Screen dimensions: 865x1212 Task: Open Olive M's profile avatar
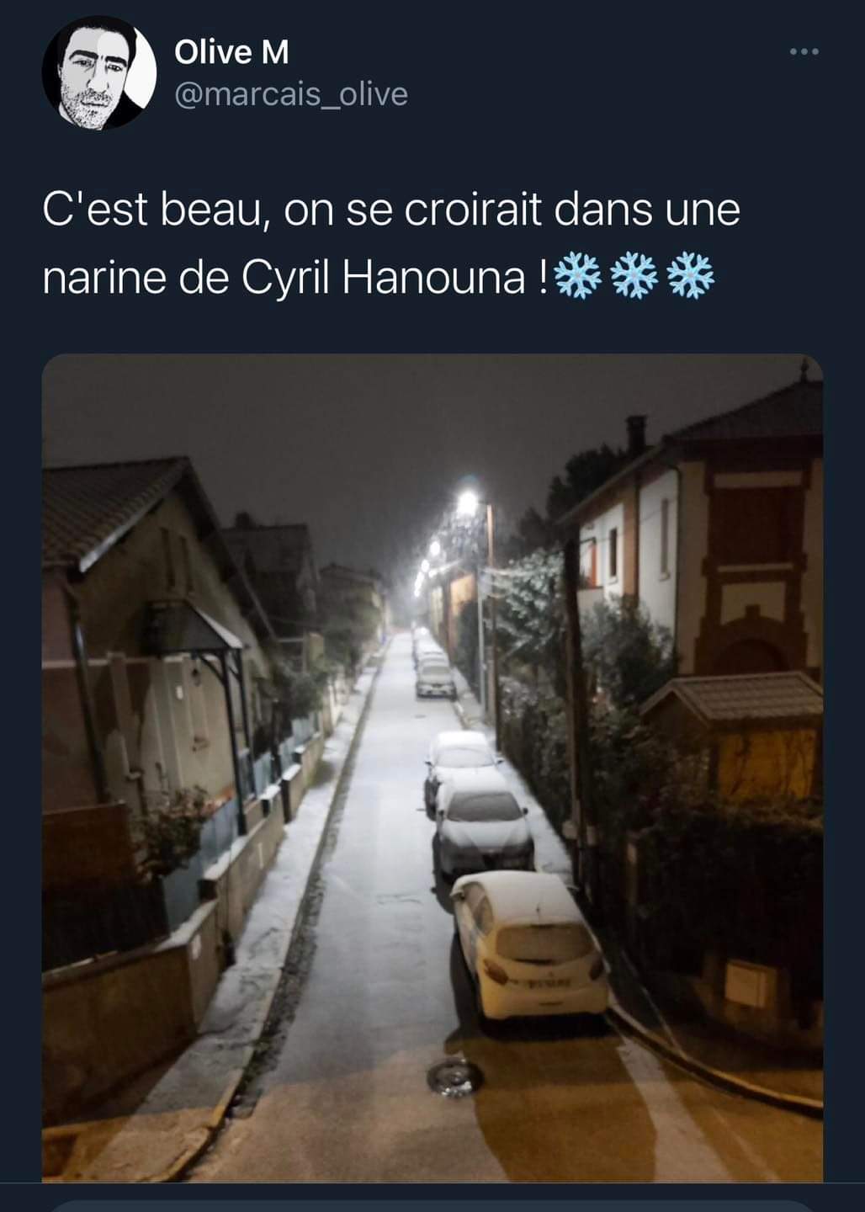(99, 74)
